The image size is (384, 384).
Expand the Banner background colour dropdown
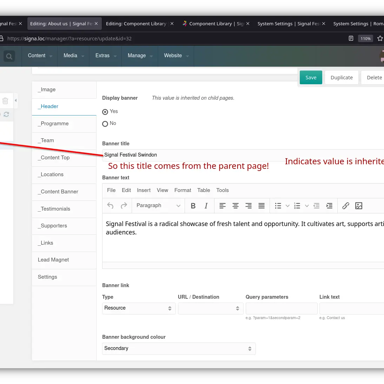pyautogui.click(x=179, y=349)
